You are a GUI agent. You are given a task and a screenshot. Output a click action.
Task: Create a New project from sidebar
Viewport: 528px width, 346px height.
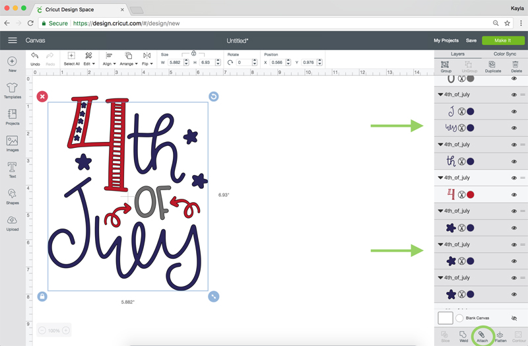pos(12,64)
